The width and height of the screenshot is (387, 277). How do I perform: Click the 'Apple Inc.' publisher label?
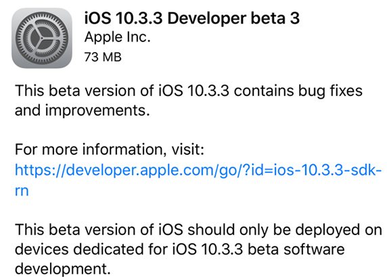click(117, 37)
